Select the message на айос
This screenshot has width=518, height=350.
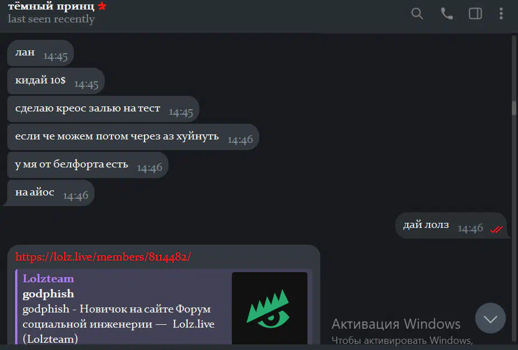coord(50,193)
